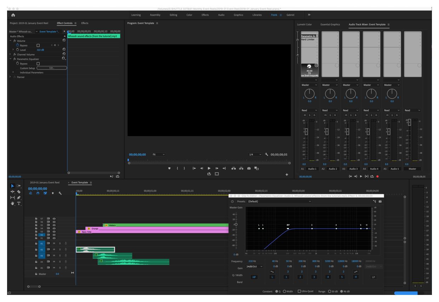Show more workspaces via chevron button
Screen dimensions: 439x302
click(x=309, y=15)
